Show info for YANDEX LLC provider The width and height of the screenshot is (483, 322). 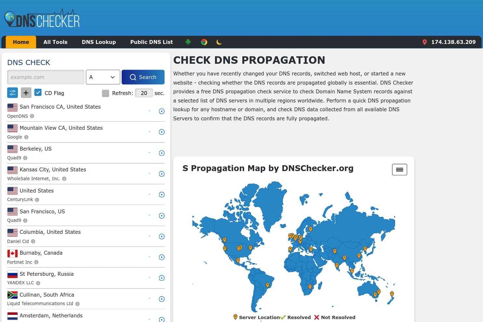pyautogui.click(x=38, y=283)
